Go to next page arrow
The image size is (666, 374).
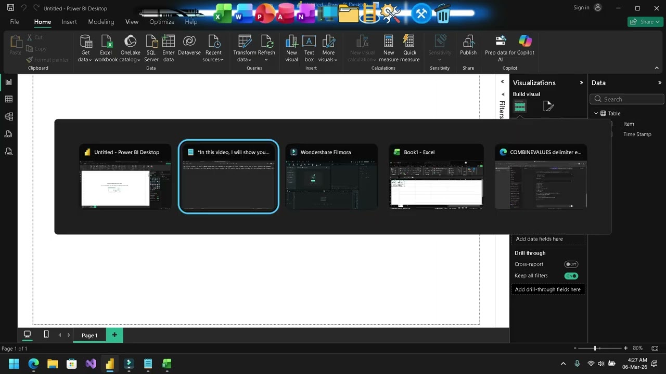pyautogui.click(x=69, y=335)
